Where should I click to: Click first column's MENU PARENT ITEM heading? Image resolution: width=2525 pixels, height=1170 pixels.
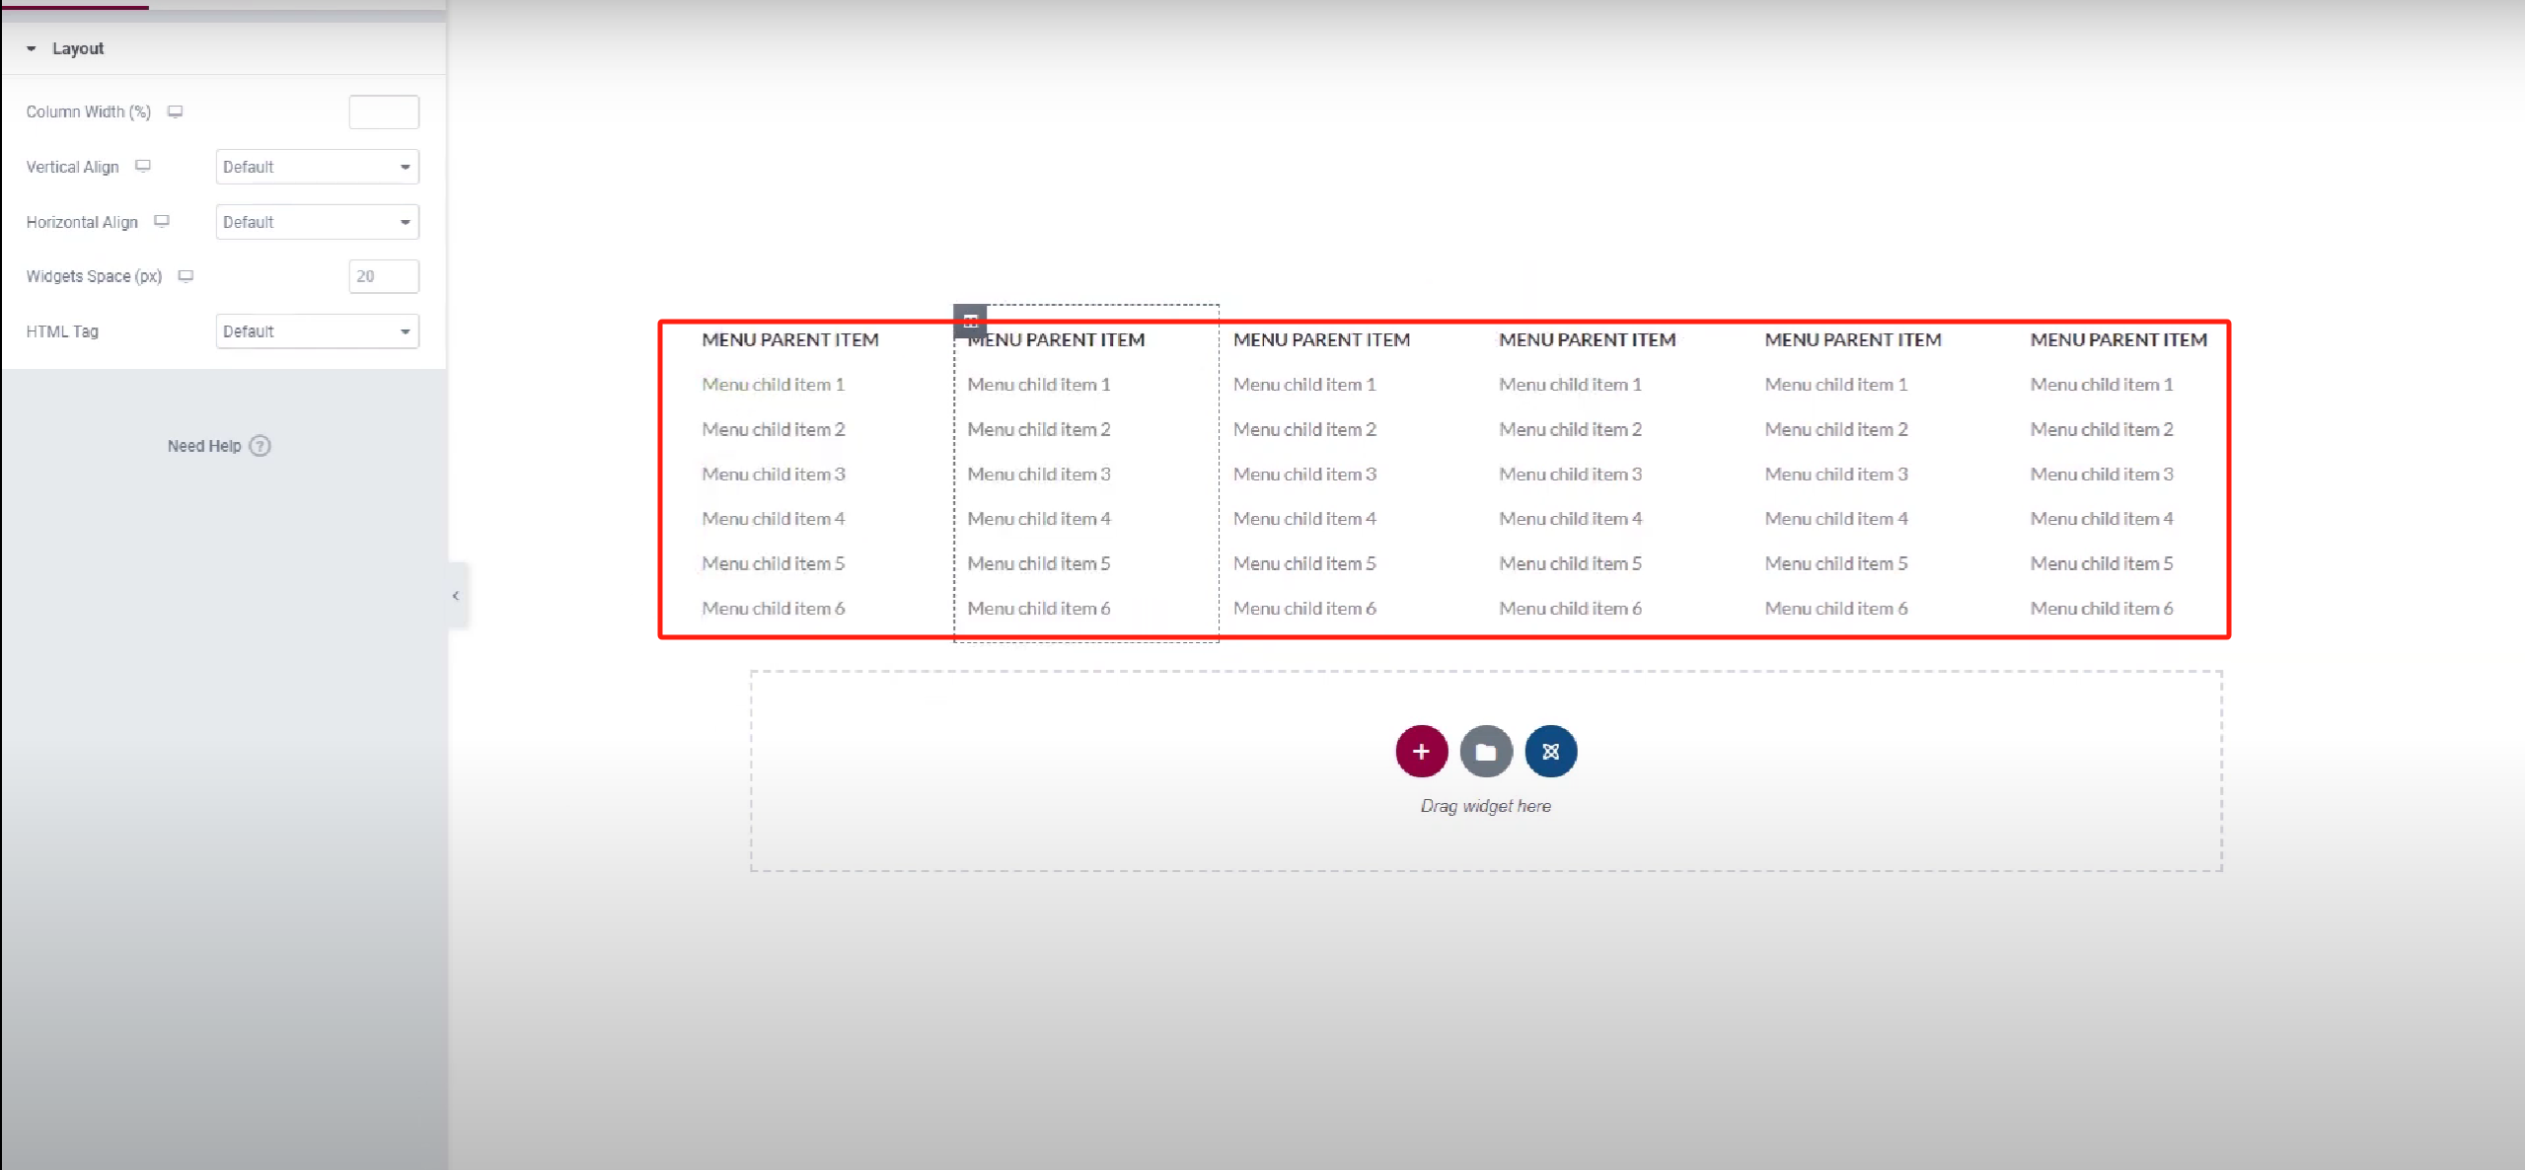click(x=789, y=339)
